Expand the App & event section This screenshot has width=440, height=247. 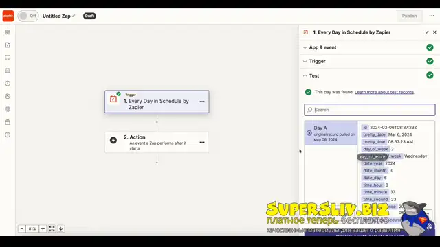tap(369, 47)
